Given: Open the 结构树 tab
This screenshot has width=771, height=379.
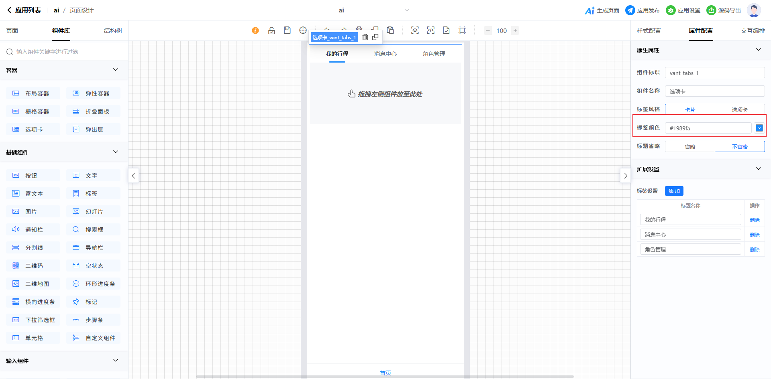Looking at the screenshot, I should tap(113, 31).
